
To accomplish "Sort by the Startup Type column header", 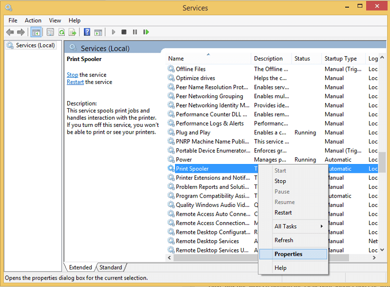I will (x=344, y=59).
